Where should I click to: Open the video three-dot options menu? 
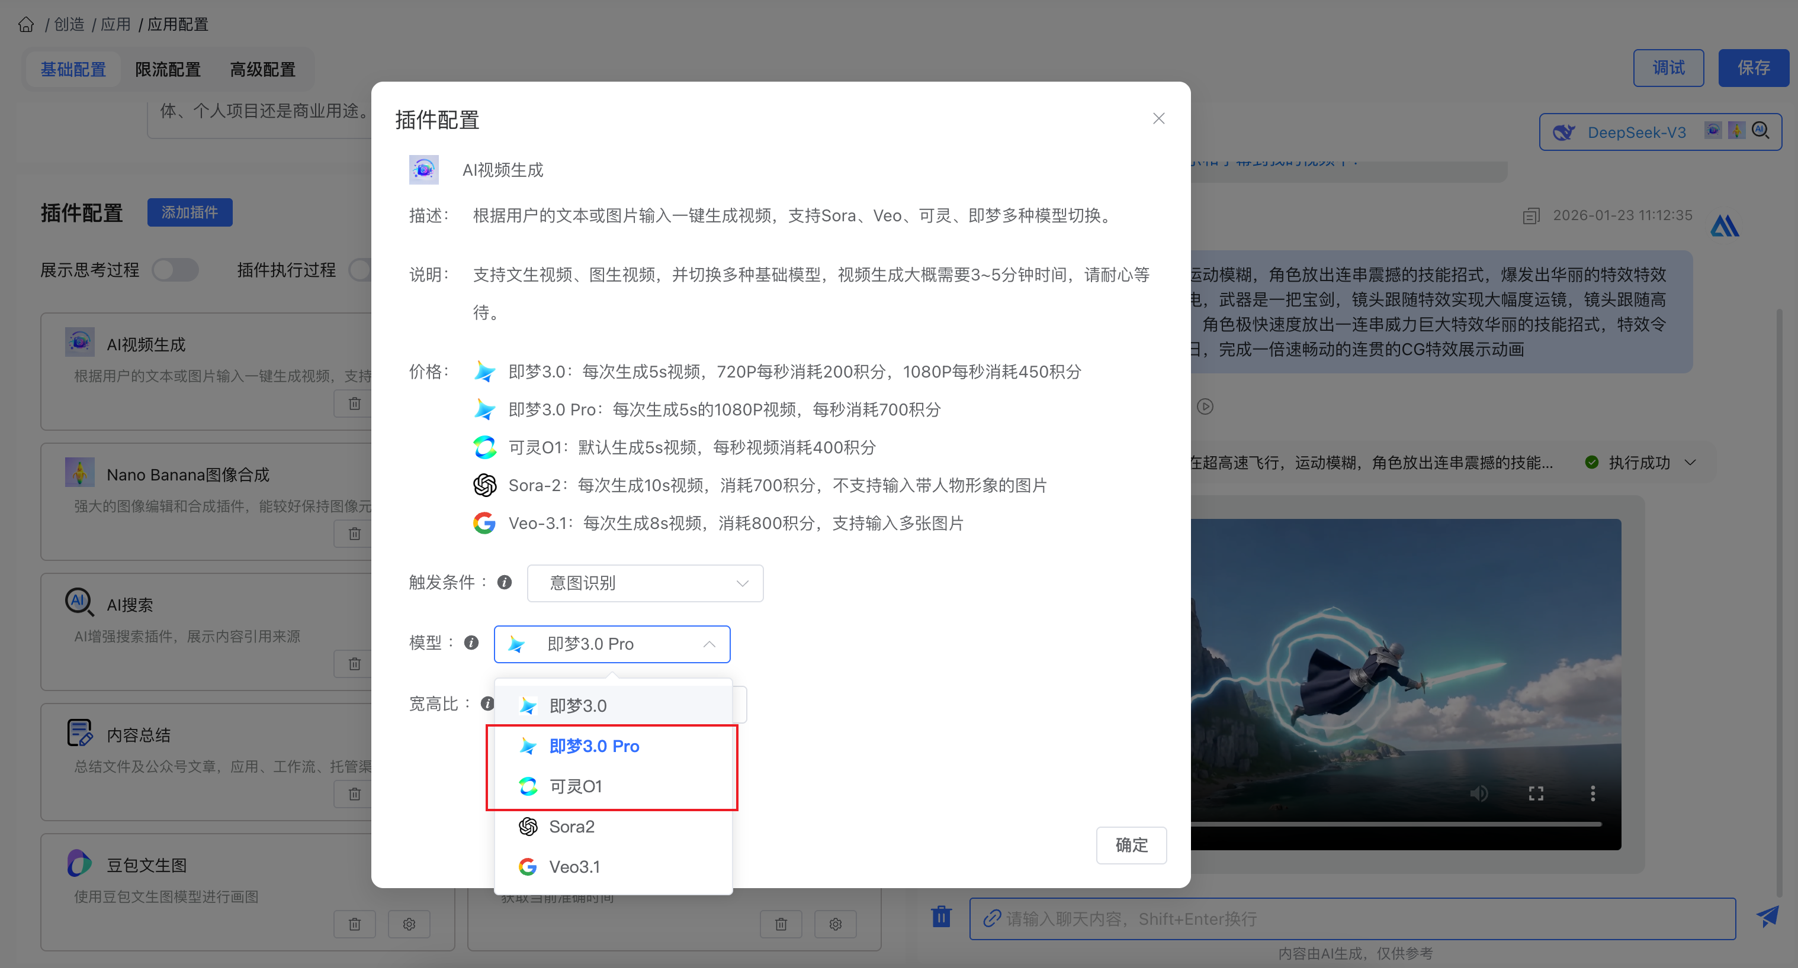point(1592,793)
